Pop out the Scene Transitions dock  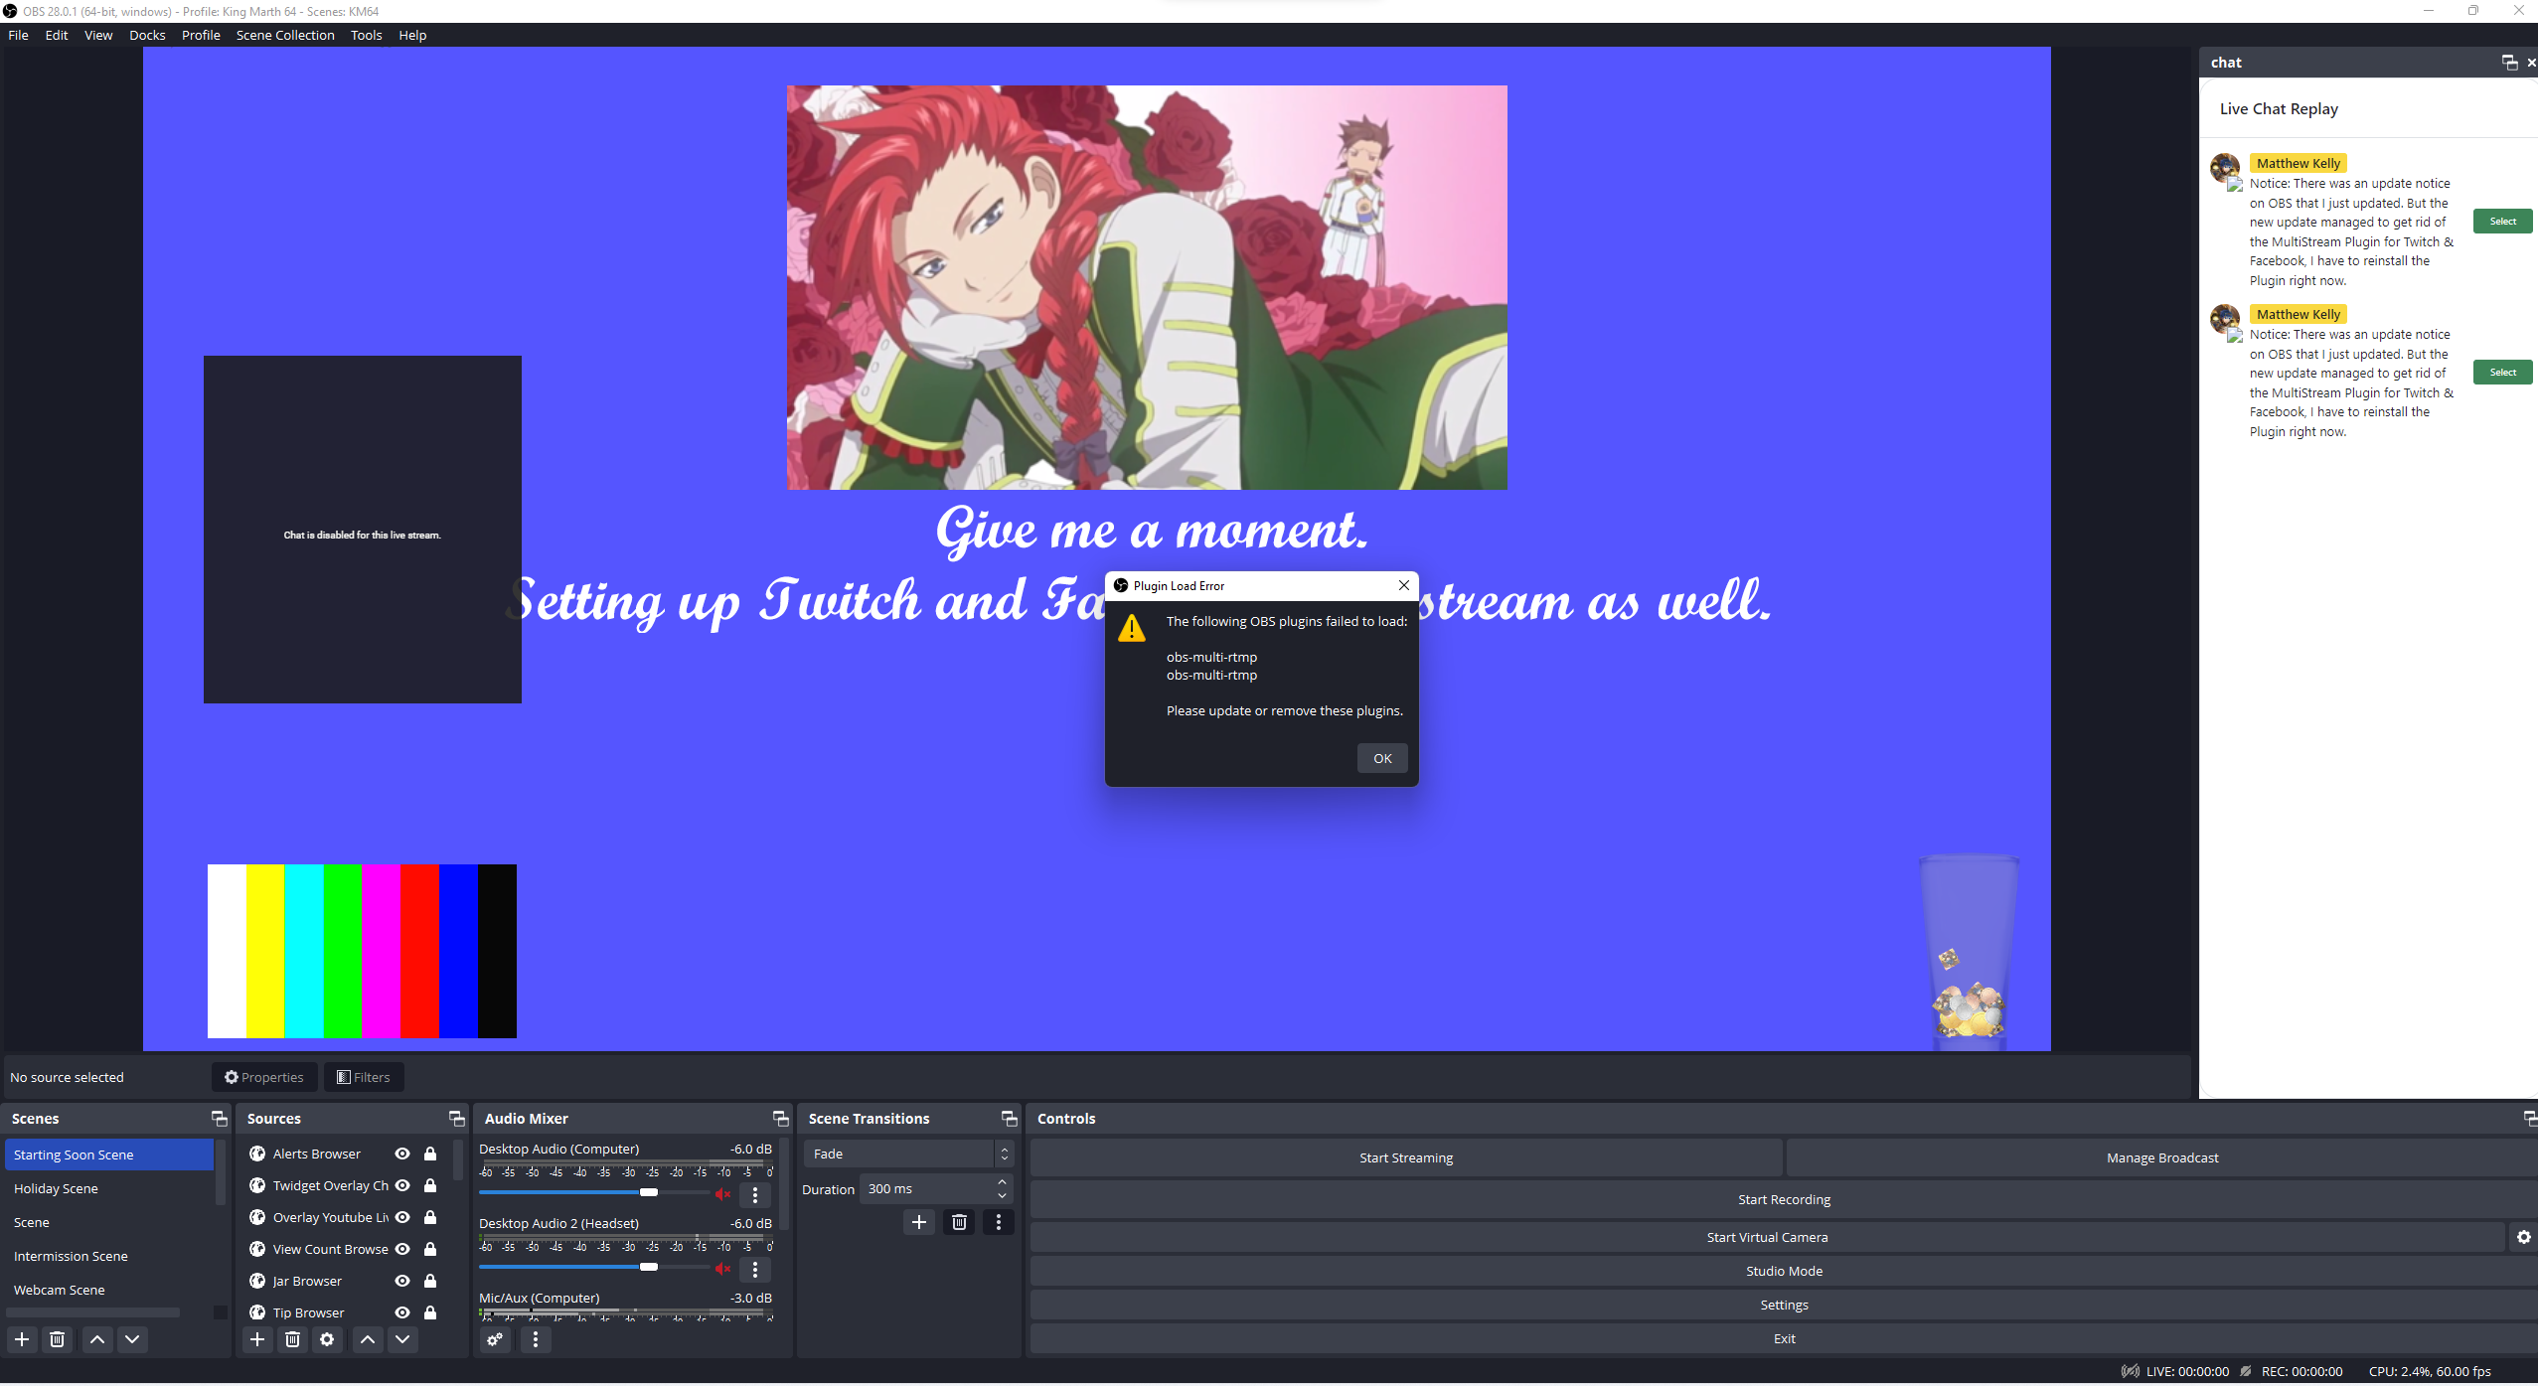pos(1010,1119)
